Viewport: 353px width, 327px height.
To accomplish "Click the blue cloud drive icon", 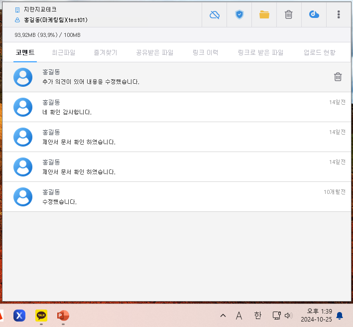I will [314, 14].
